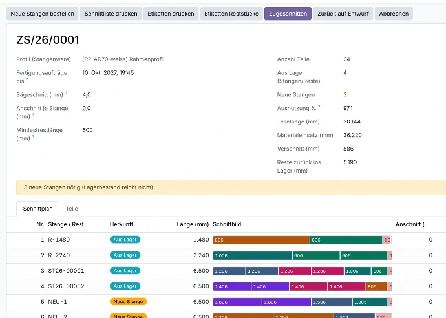Show help tooltip for Sägeschnitt (mm)
446x318 pixels.
(x=66, y=93)
